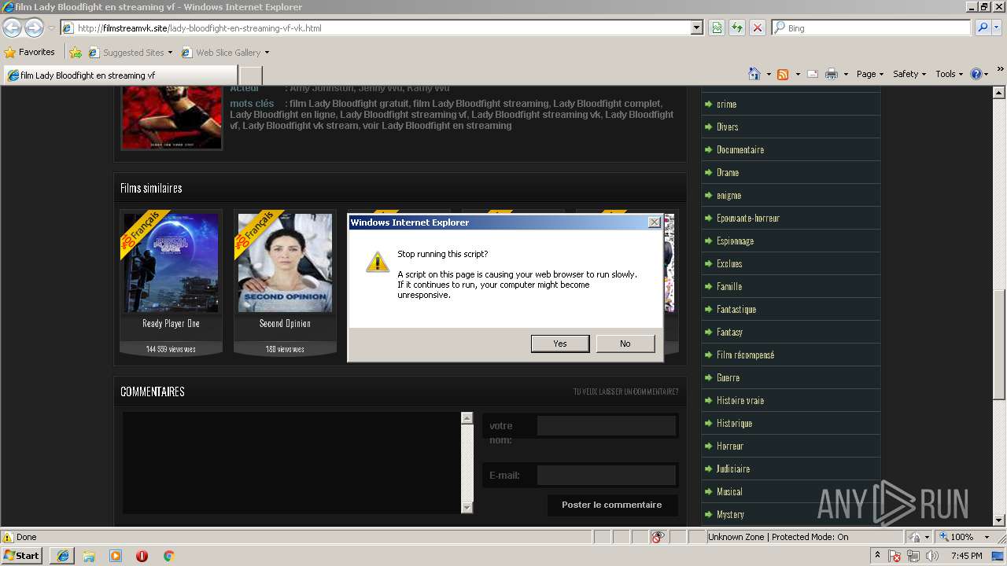Screen dimensions: 1007x566
Task: Close the Windows Internet Explorer dialog
Action: click(x=654, y=222)
